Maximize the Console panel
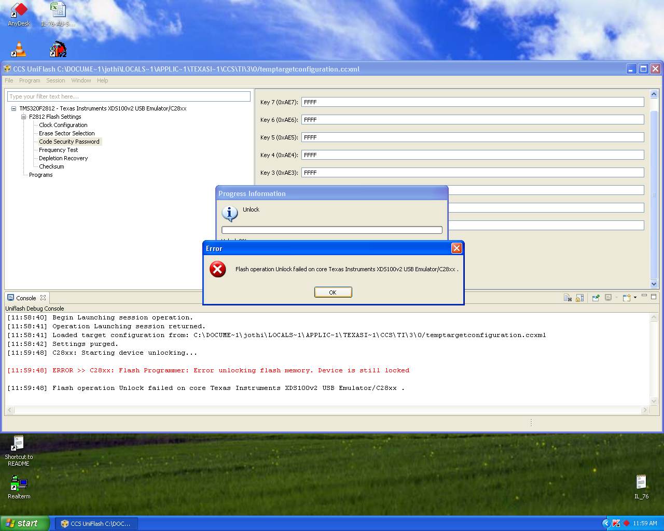Viewport: 664px width, 531px height. 654,297
